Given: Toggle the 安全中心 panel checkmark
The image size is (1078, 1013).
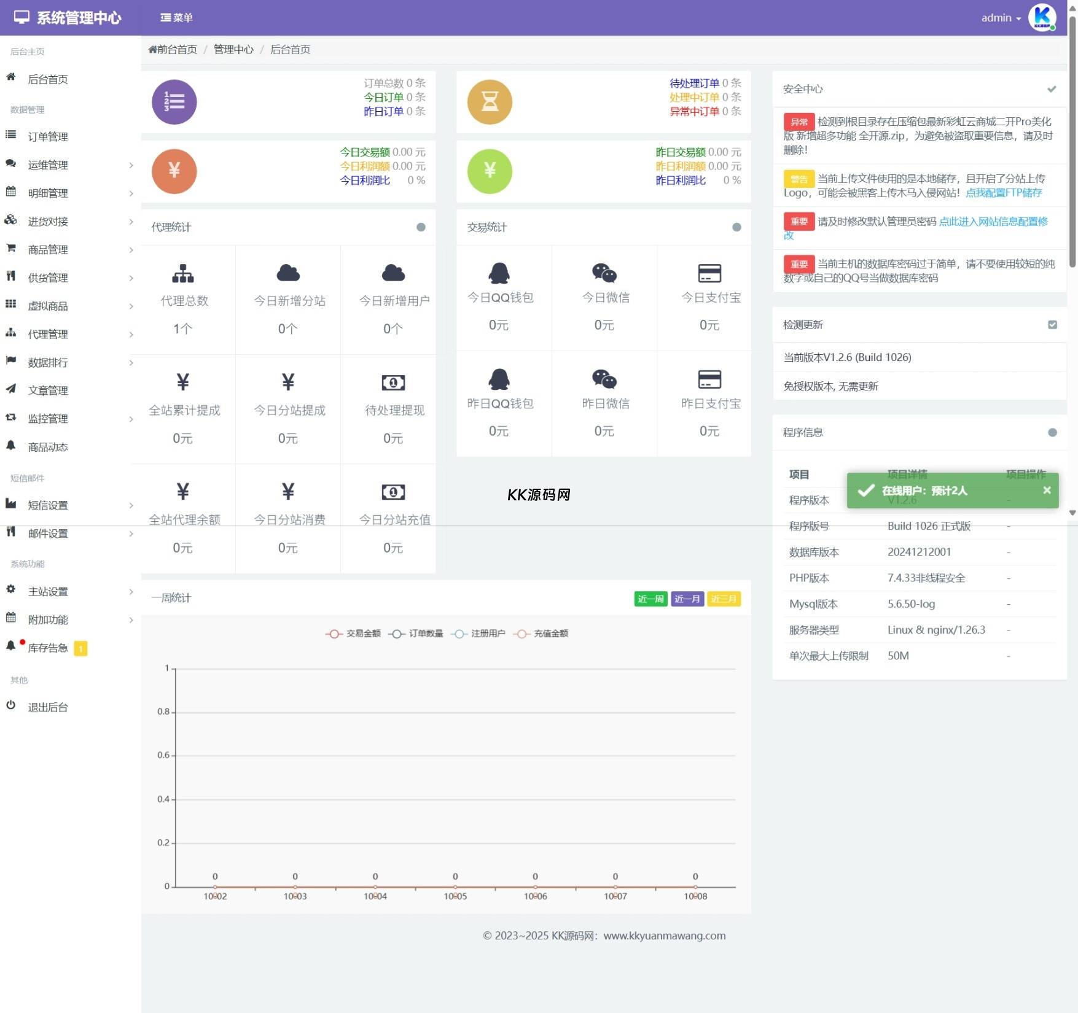Looking at the screenshot, I should pyautogui.click(x=1052, y=89).
